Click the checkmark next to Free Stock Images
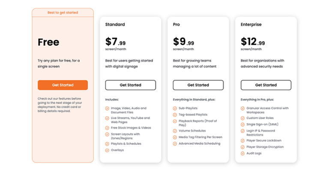The height and width of the screenshot is (173, 329). click(x=107, y=127)
